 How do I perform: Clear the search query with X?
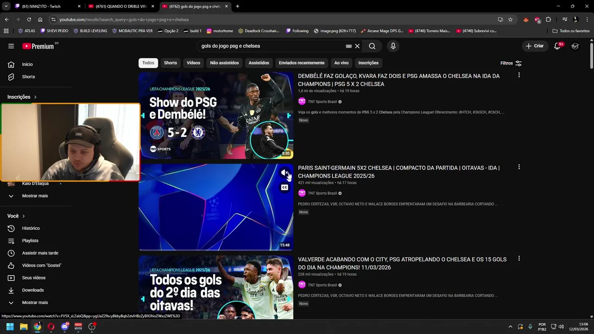click(357, 46)
